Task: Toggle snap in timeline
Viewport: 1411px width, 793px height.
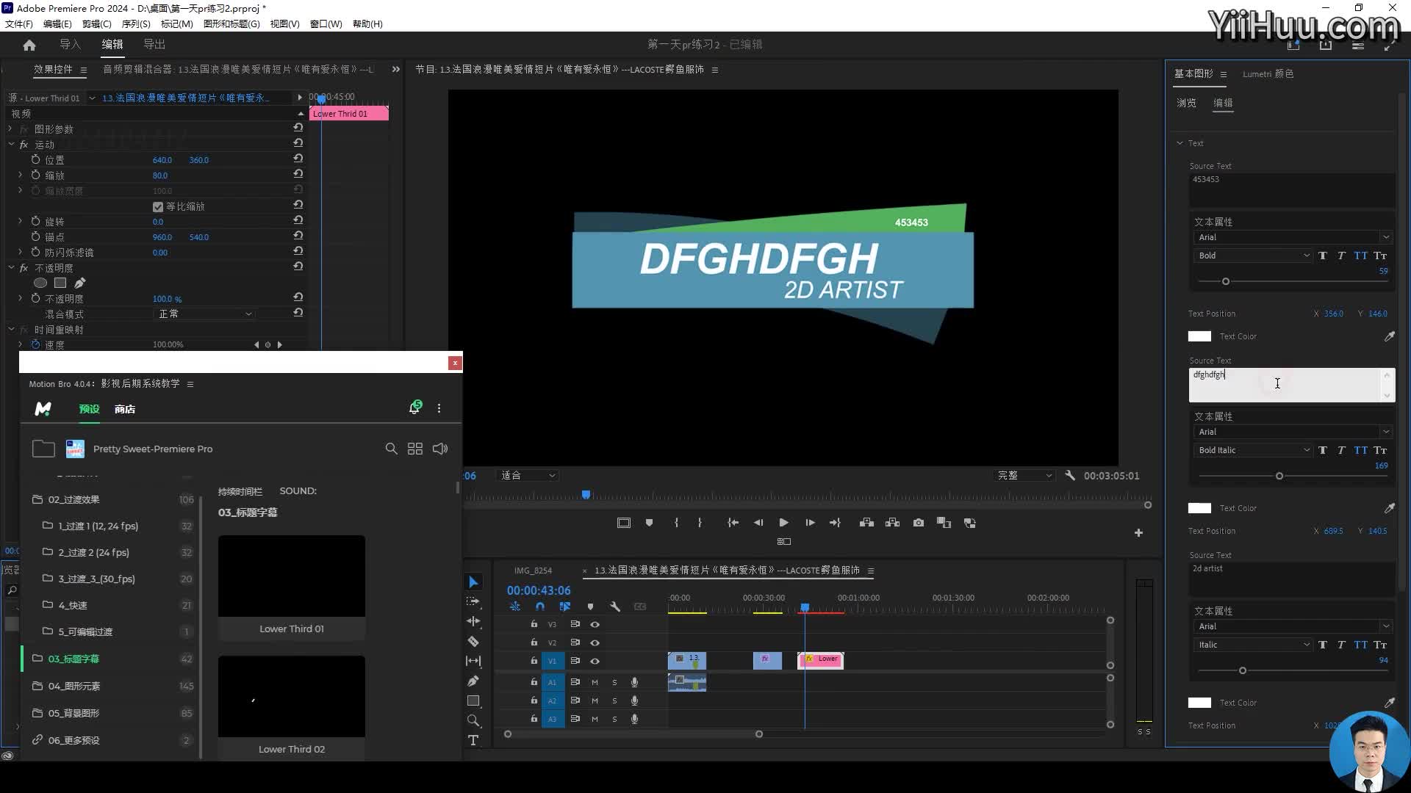Action: (540, 606)
